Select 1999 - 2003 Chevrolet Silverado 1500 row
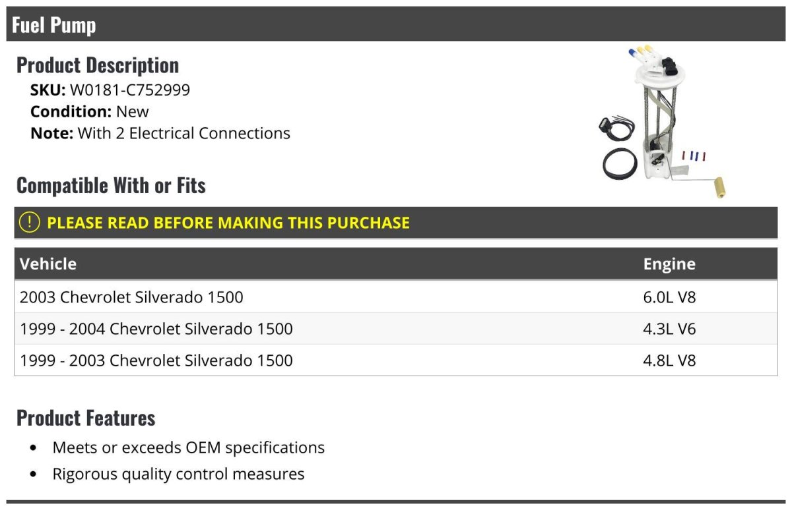 [x=156, y=360]
